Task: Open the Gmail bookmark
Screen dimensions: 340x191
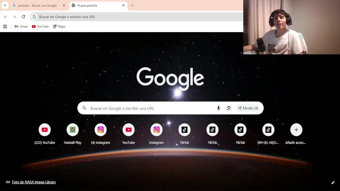Action: coord(21,27)
